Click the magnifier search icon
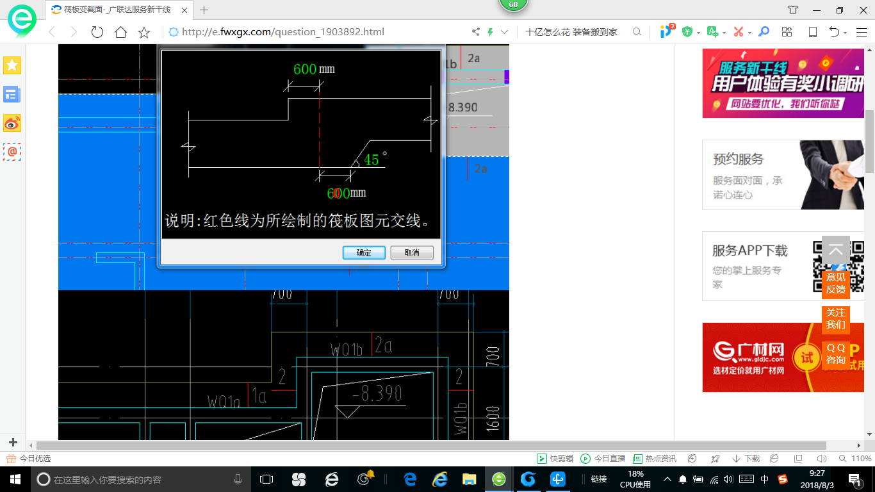Screen dimensions: 875x492 coord(637,32)
